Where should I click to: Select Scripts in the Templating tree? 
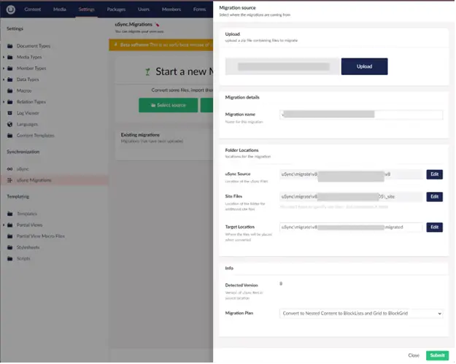(x=23, y=259)
